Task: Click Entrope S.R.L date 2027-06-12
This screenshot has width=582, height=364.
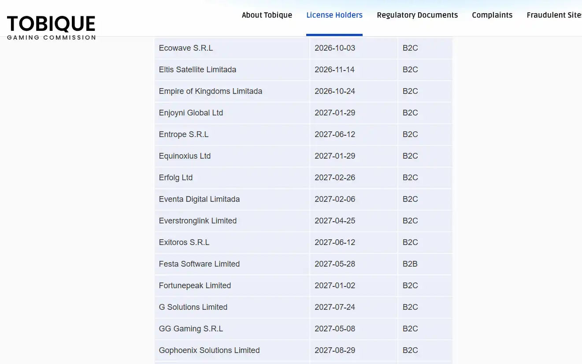Action: click(335, 134)
